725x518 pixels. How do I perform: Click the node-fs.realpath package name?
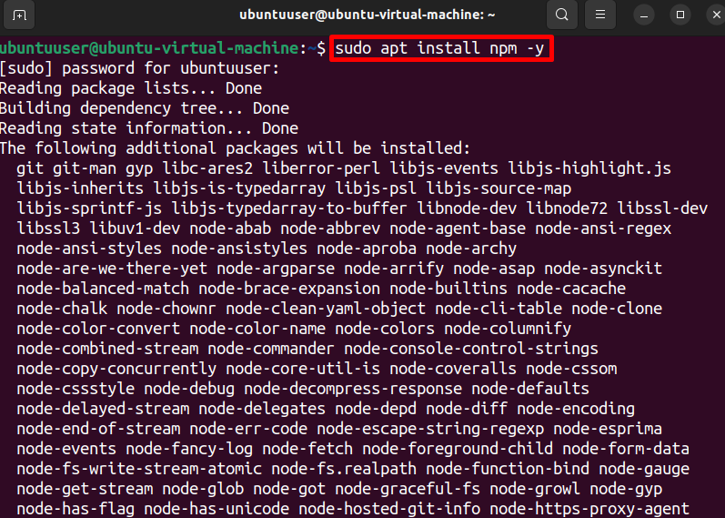coord(344,469)
